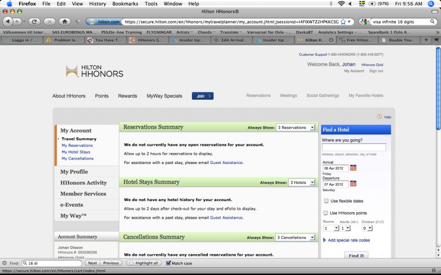This screenshot has height=275, width=441.
Task: Click the MyWay Specials navigation link
Action: [164, 96]
